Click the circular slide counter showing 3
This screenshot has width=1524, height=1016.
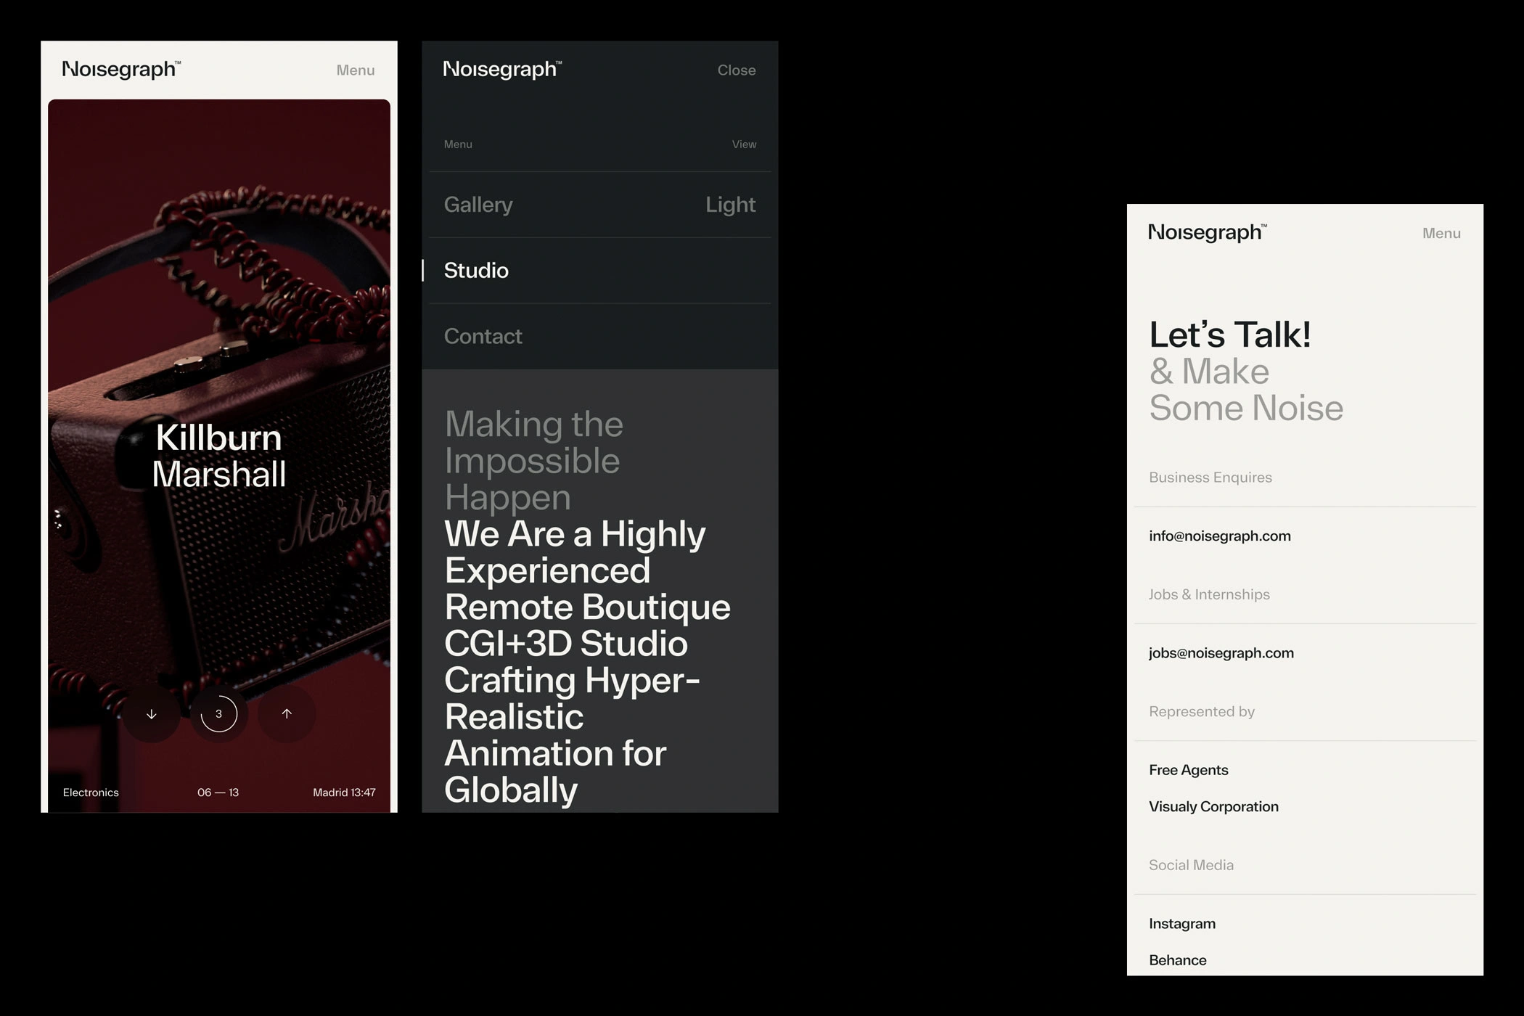click(x=218, y=714)
